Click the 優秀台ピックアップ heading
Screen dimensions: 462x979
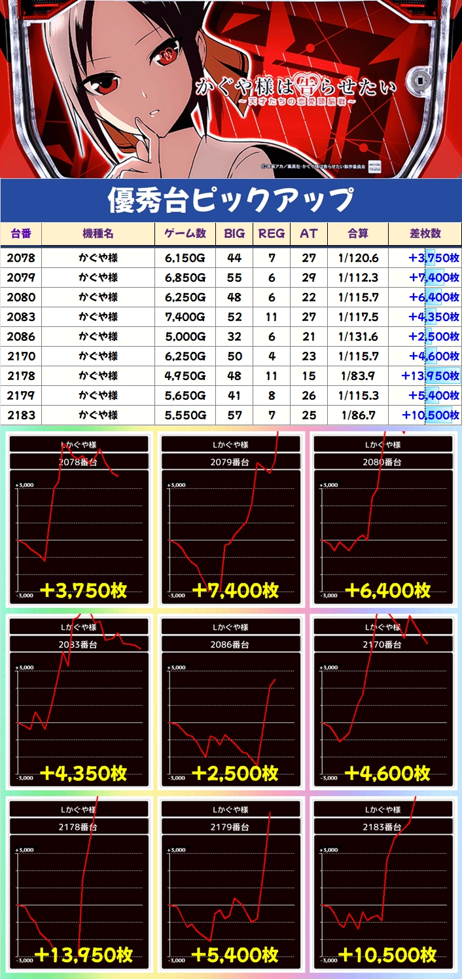click(x=231, y=200)
